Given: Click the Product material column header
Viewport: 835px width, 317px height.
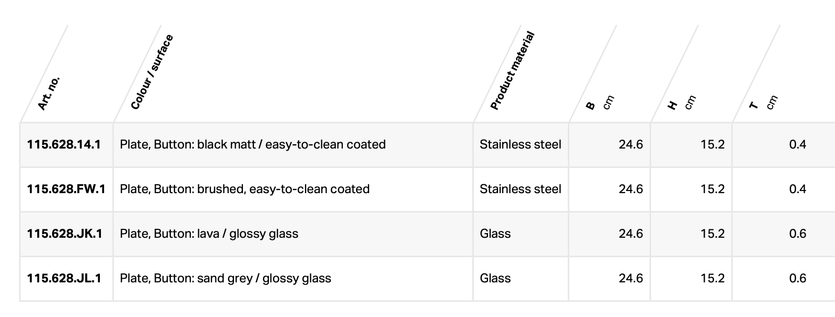Looking at the screenshot, I should point(512,71).
